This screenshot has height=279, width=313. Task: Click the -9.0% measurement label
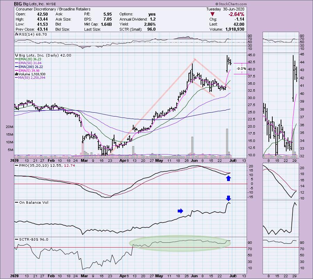(241, 69)
